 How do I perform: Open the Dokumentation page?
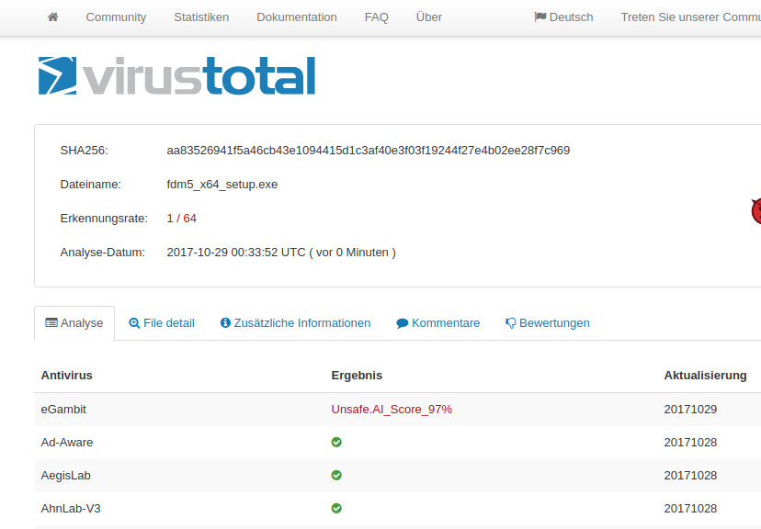[x=297, y=17]
